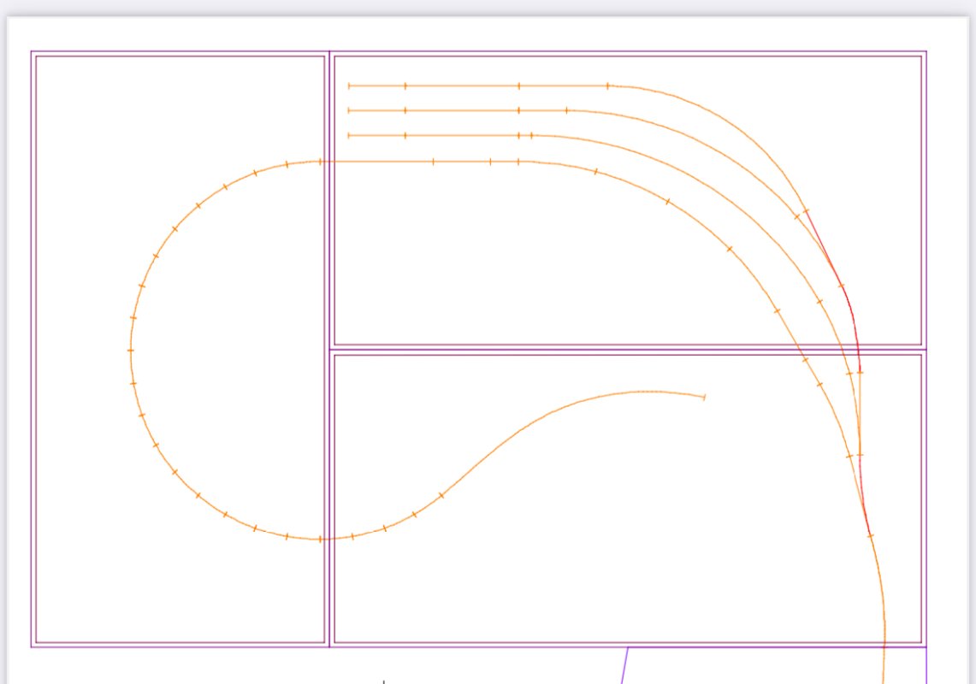This screenshot has height=684, width=976.
Task: Click the leftmost joint of the loop track
Action: point(131,351)
